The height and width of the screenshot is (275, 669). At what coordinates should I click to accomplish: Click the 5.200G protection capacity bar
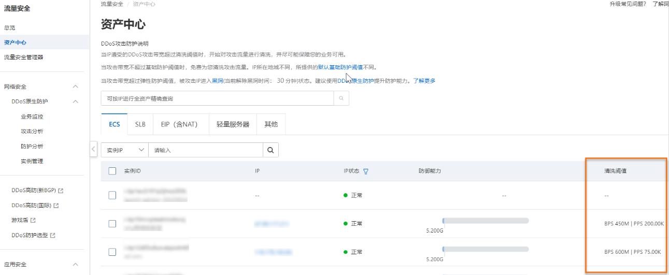pos(486,221)
